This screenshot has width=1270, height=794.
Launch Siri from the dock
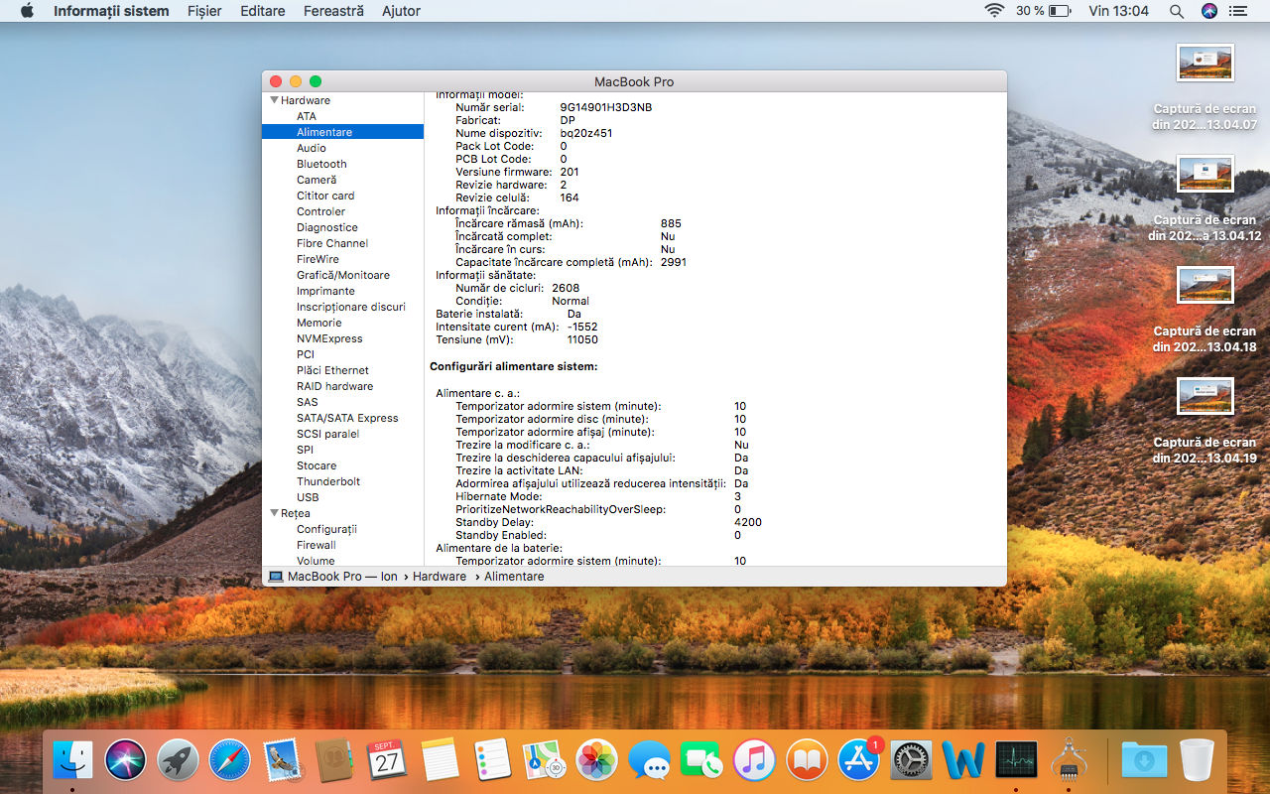(125, 760)
